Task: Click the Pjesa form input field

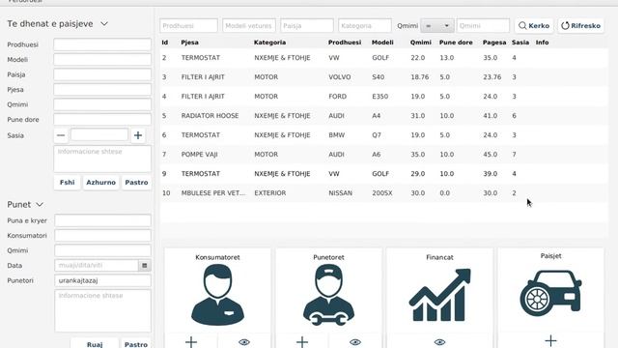Action: pos(102,90)
